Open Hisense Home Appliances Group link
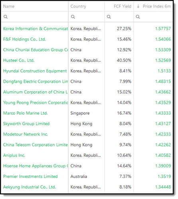The width and height of the screenshot is (178, 199). coord(36,166)
